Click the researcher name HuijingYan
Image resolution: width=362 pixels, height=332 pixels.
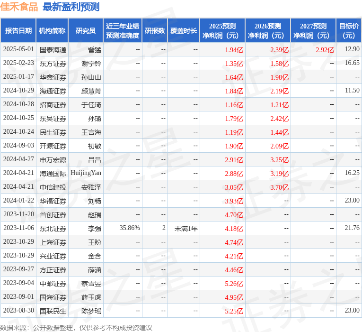pos(86,173)
